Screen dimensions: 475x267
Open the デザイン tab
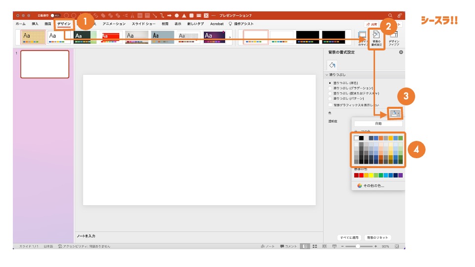(x=64, y=24)
